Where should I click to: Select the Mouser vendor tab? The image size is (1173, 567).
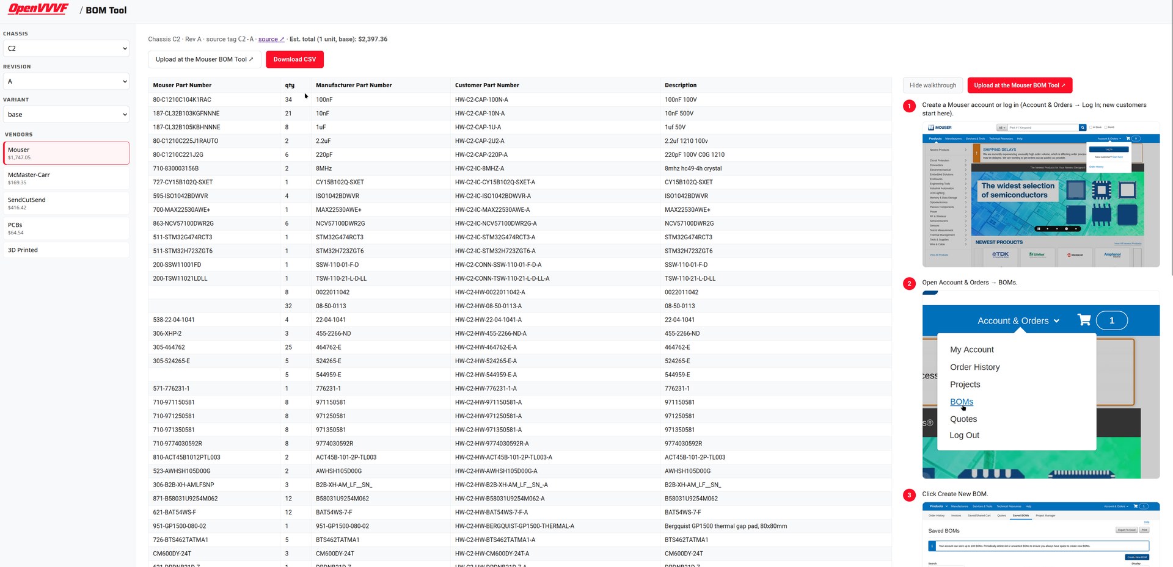66,153
